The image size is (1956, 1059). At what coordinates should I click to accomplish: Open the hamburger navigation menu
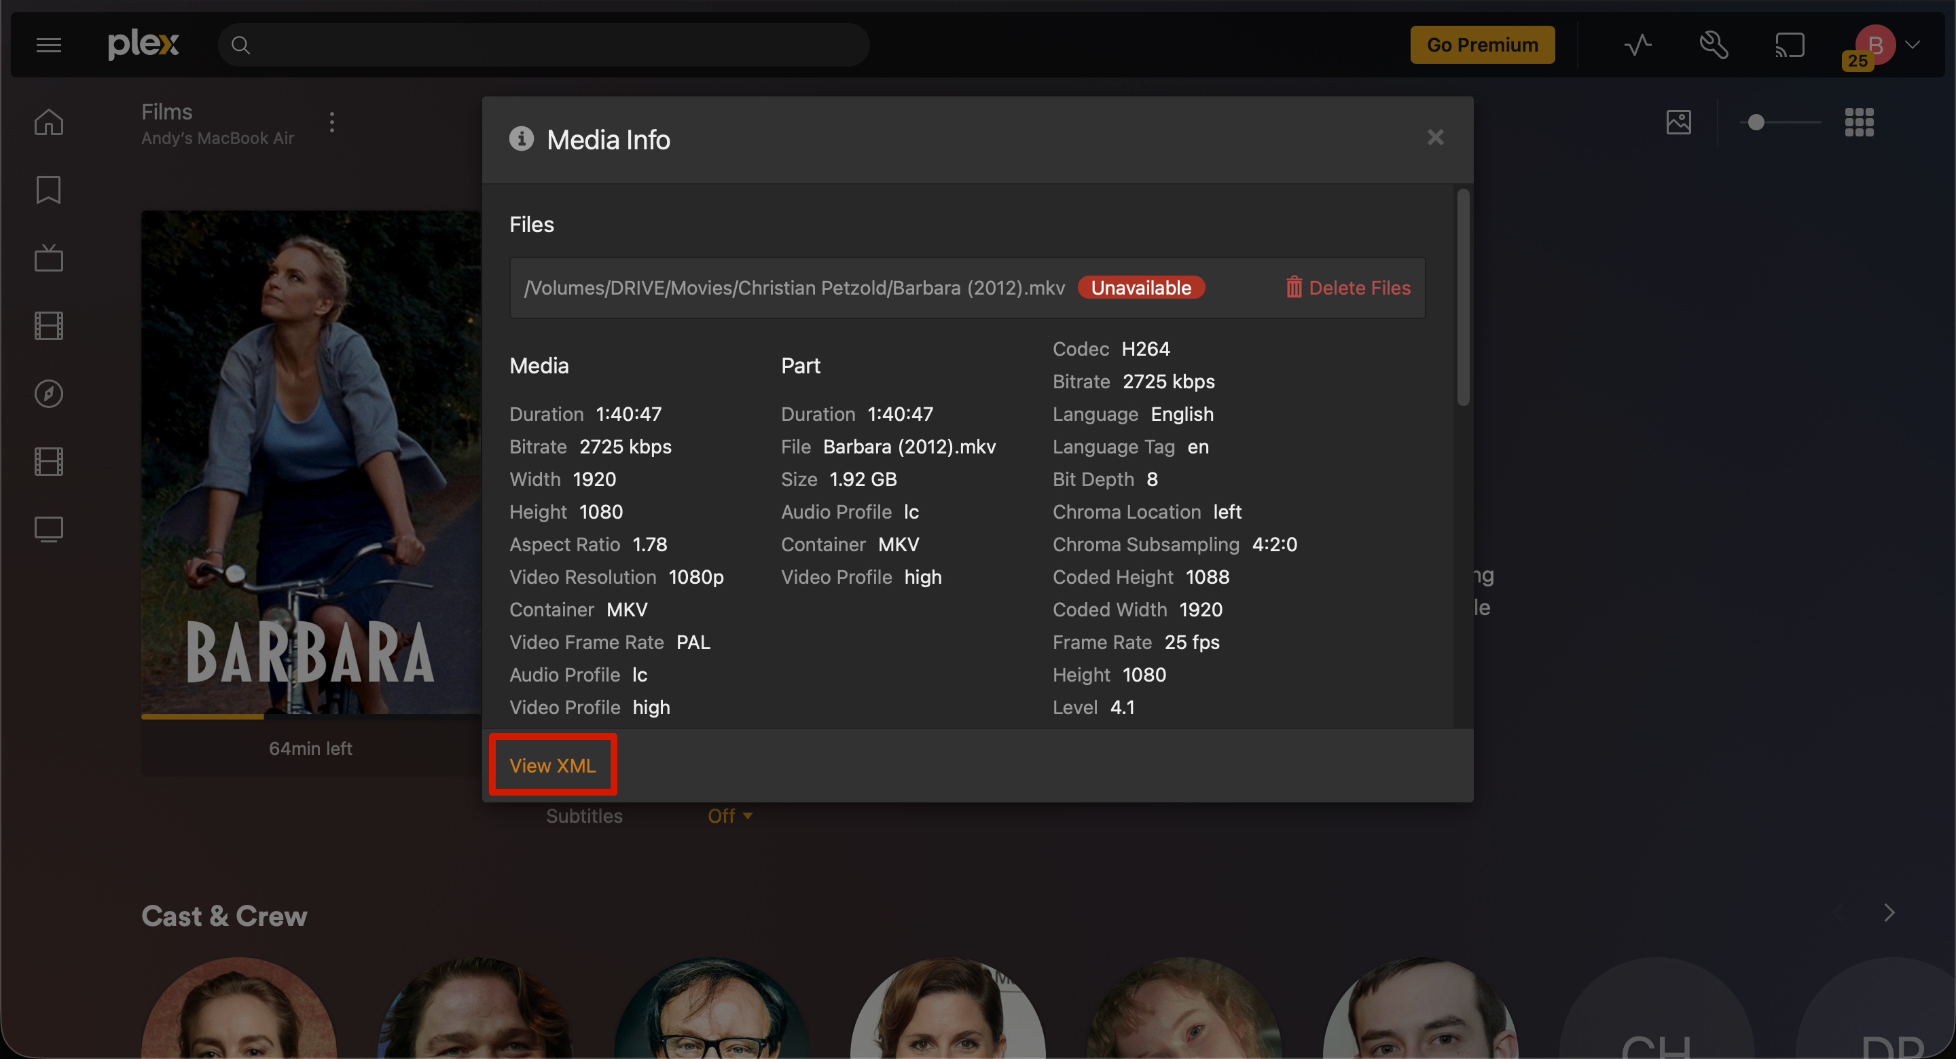[x=49, y=45]
